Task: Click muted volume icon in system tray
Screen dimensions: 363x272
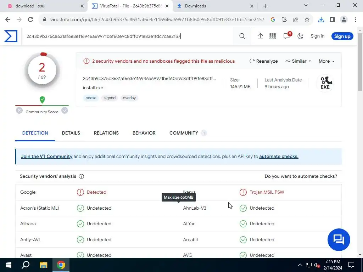Action: pos(317,265)
